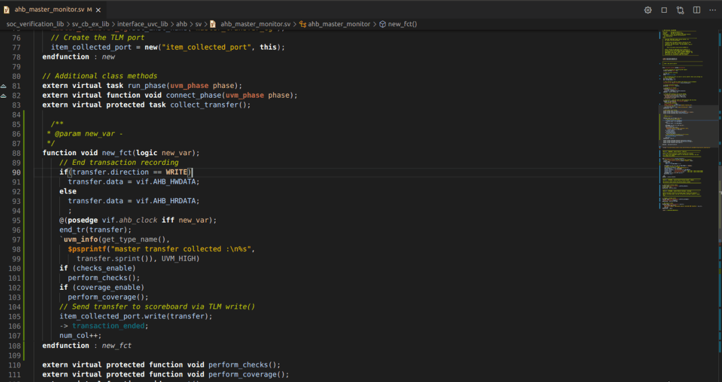Open soc_verification_lib breadcrumb dropdown

pyautogui.click(x=35, y=24)
